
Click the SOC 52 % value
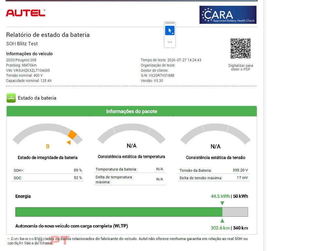point(78,177)
